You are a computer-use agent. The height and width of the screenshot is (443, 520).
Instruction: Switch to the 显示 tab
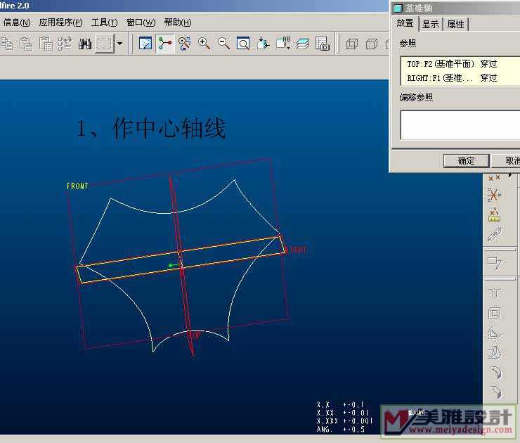[430, 24]
